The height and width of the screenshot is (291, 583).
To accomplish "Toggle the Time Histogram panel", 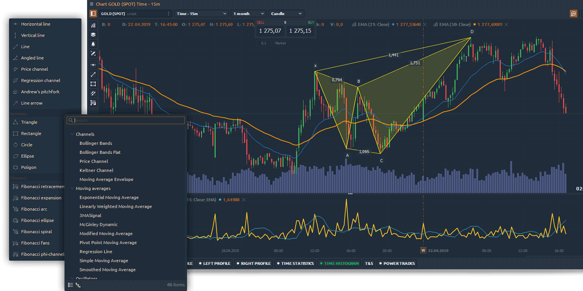I will [339, 263].
